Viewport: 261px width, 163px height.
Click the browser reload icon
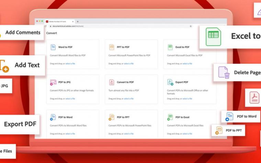tap(45, 26)
